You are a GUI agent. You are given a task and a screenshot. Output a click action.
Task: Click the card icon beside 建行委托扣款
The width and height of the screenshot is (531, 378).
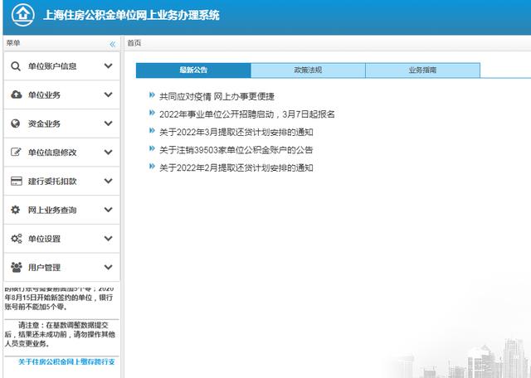click(15, 181)
